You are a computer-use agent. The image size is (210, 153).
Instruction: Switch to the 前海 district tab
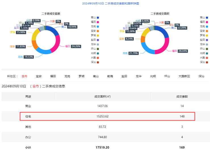(x=110, y=76)
